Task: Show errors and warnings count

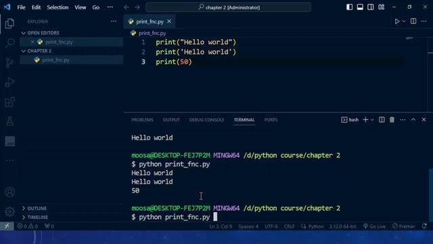Action: (28, 226)
